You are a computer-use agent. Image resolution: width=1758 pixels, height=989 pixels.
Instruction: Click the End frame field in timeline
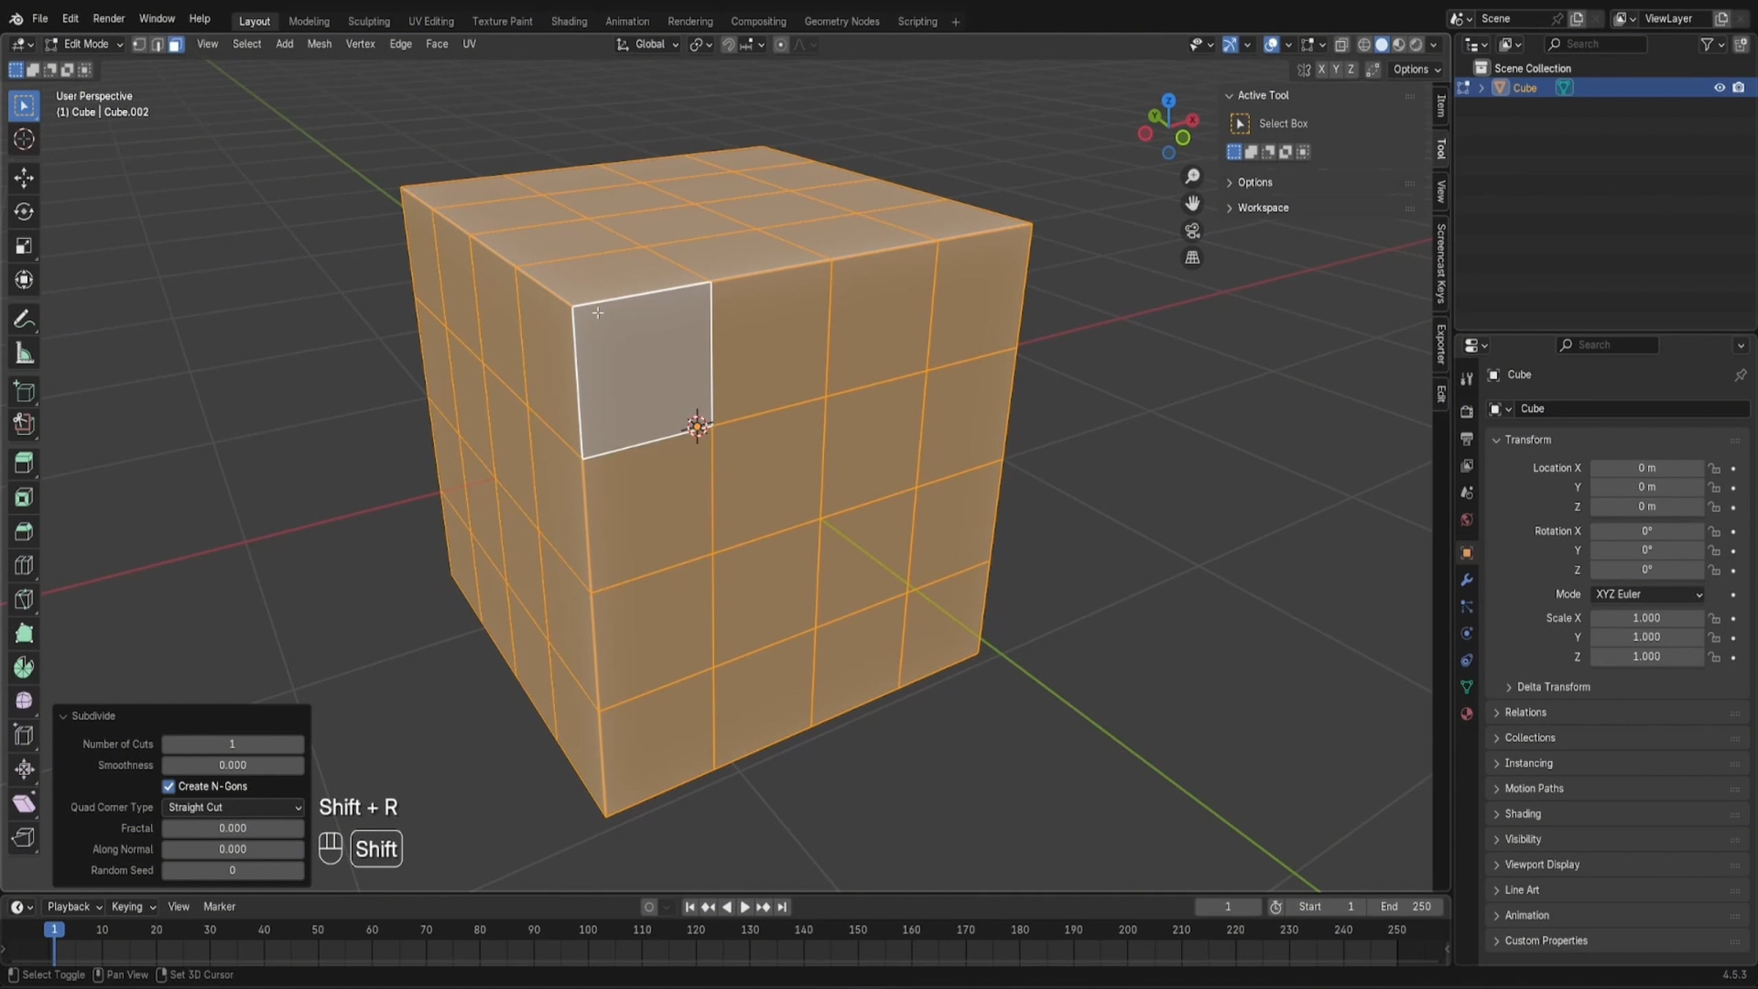pyautogui.click(x=1405, y=907)
